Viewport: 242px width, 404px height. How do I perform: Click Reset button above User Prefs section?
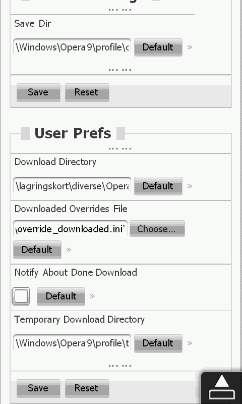tap(87, 92)
